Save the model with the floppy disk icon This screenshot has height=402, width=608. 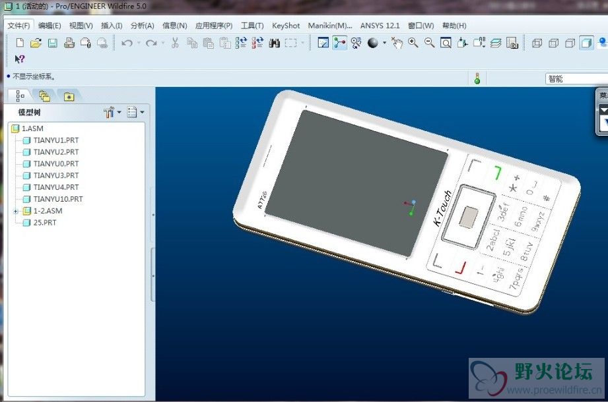53,43
